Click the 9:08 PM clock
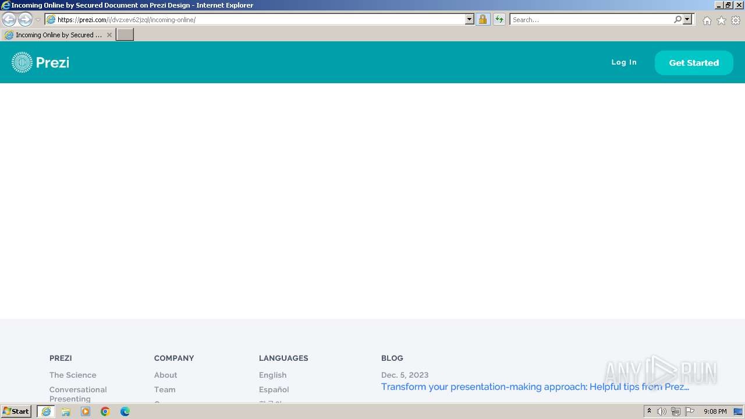 (x=715, y=411)
